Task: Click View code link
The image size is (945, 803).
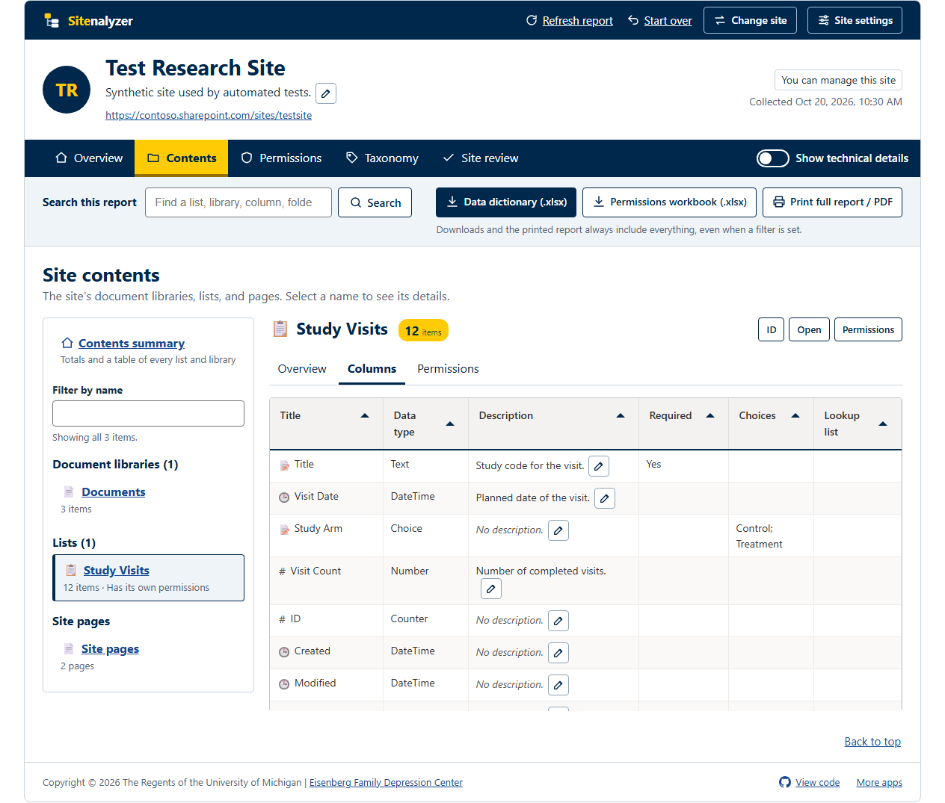Action: click(x=817, y=782)
